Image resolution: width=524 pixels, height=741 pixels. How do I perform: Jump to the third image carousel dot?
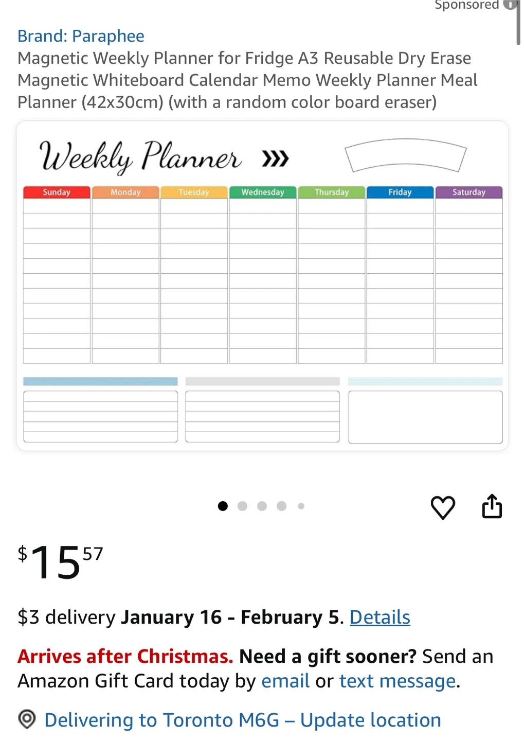(262, 506)
